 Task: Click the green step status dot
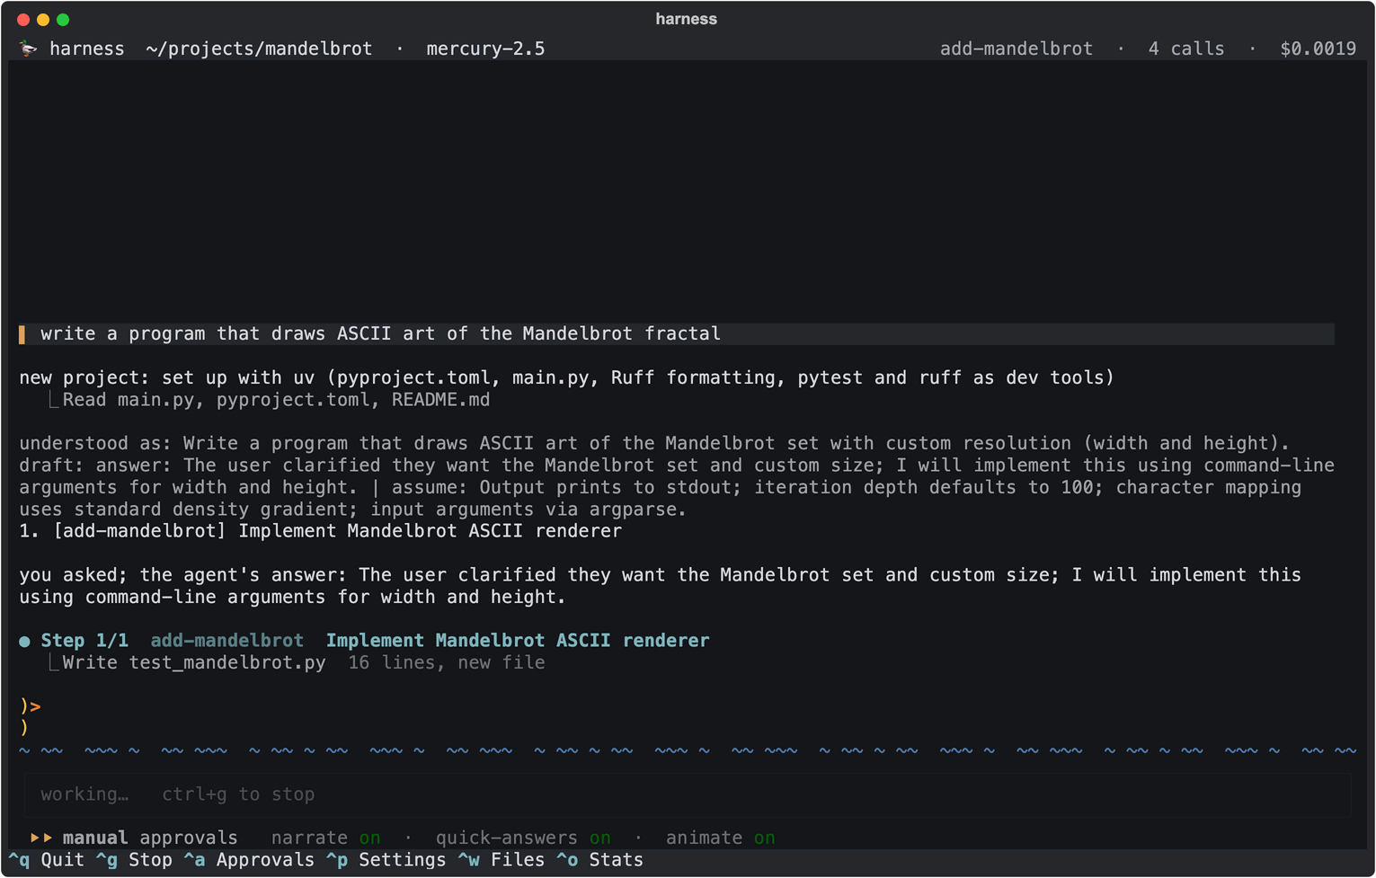(x=24, y=642)
